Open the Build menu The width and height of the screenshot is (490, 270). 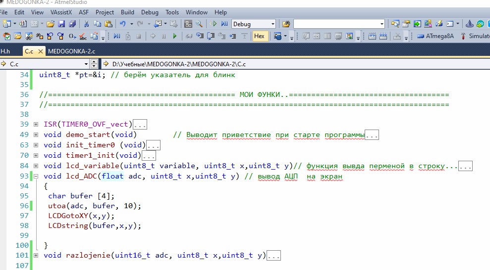127,12
